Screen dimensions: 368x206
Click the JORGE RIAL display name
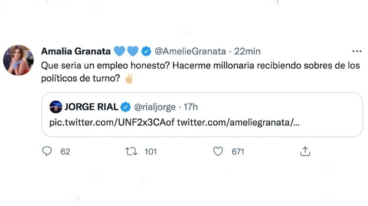[x=91, y=107]
